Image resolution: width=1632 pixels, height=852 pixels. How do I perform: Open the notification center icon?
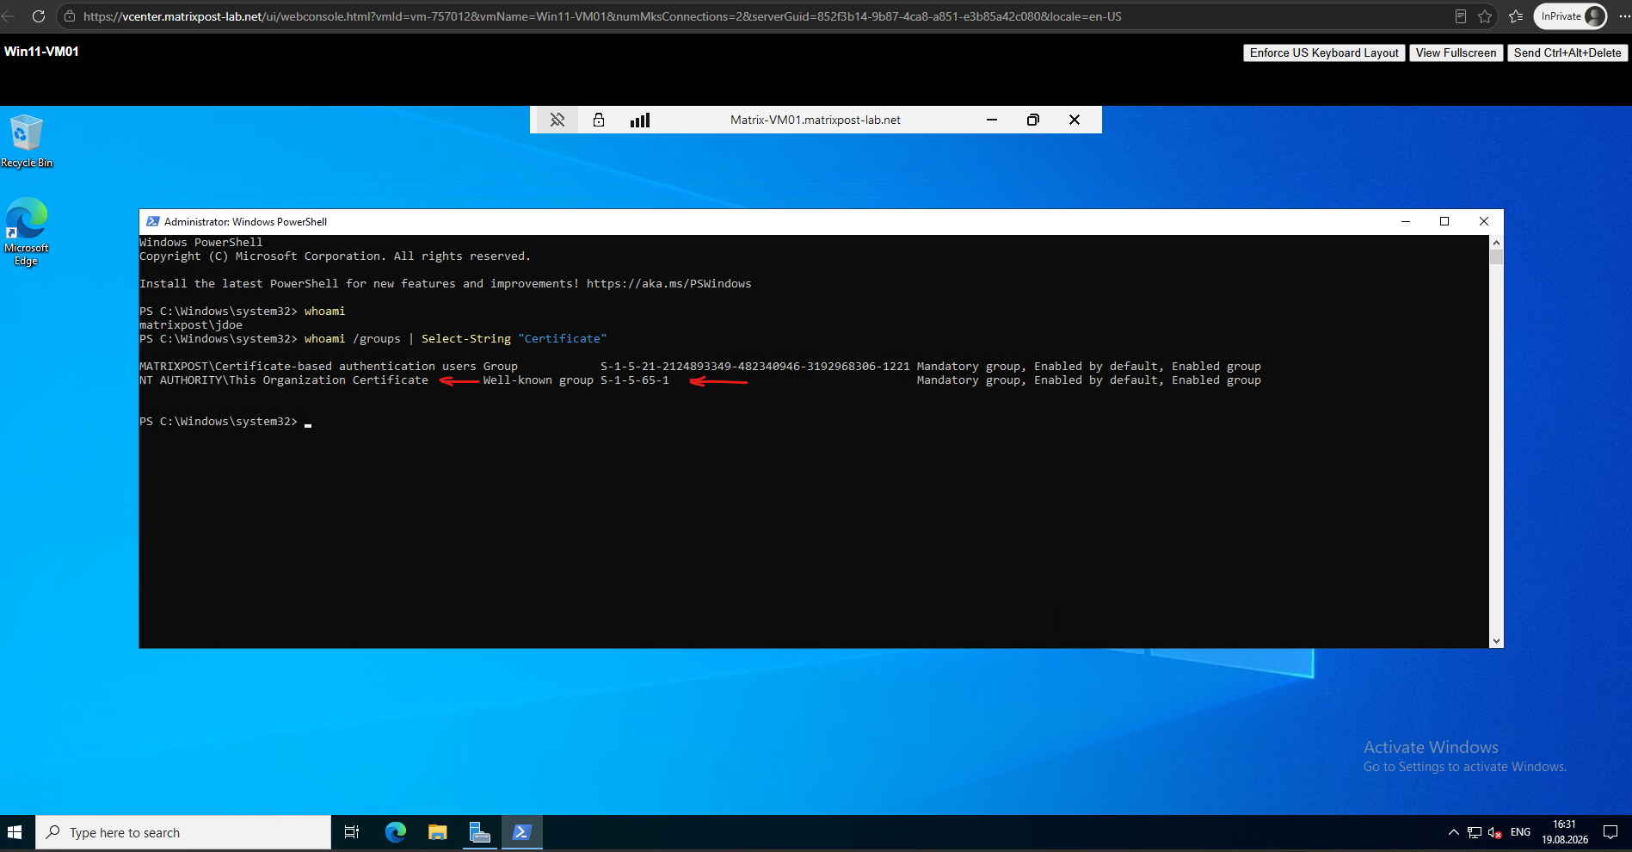[1610, 832]
